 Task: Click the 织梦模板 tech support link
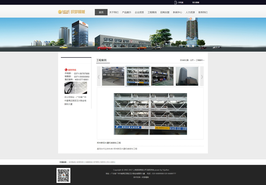(x=146, y=177)
